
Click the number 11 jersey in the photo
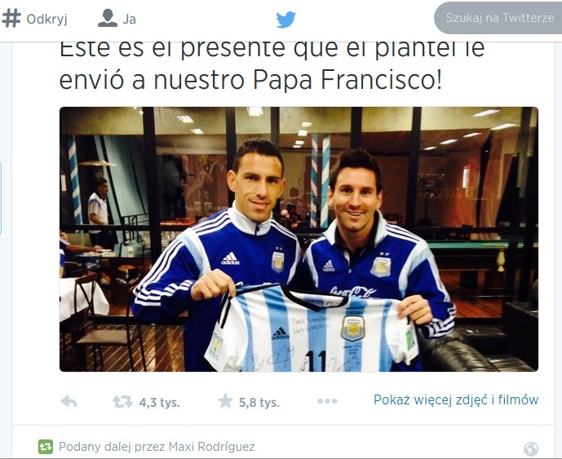pos(311,328)
